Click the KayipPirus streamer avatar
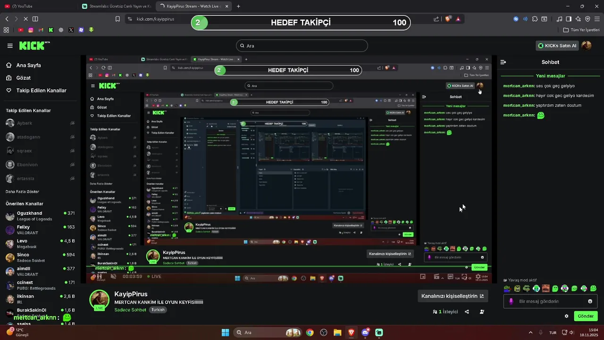 100,300
